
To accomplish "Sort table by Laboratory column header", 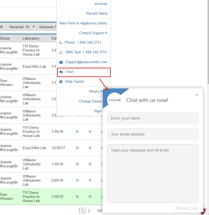I will [x=31, y=38].
